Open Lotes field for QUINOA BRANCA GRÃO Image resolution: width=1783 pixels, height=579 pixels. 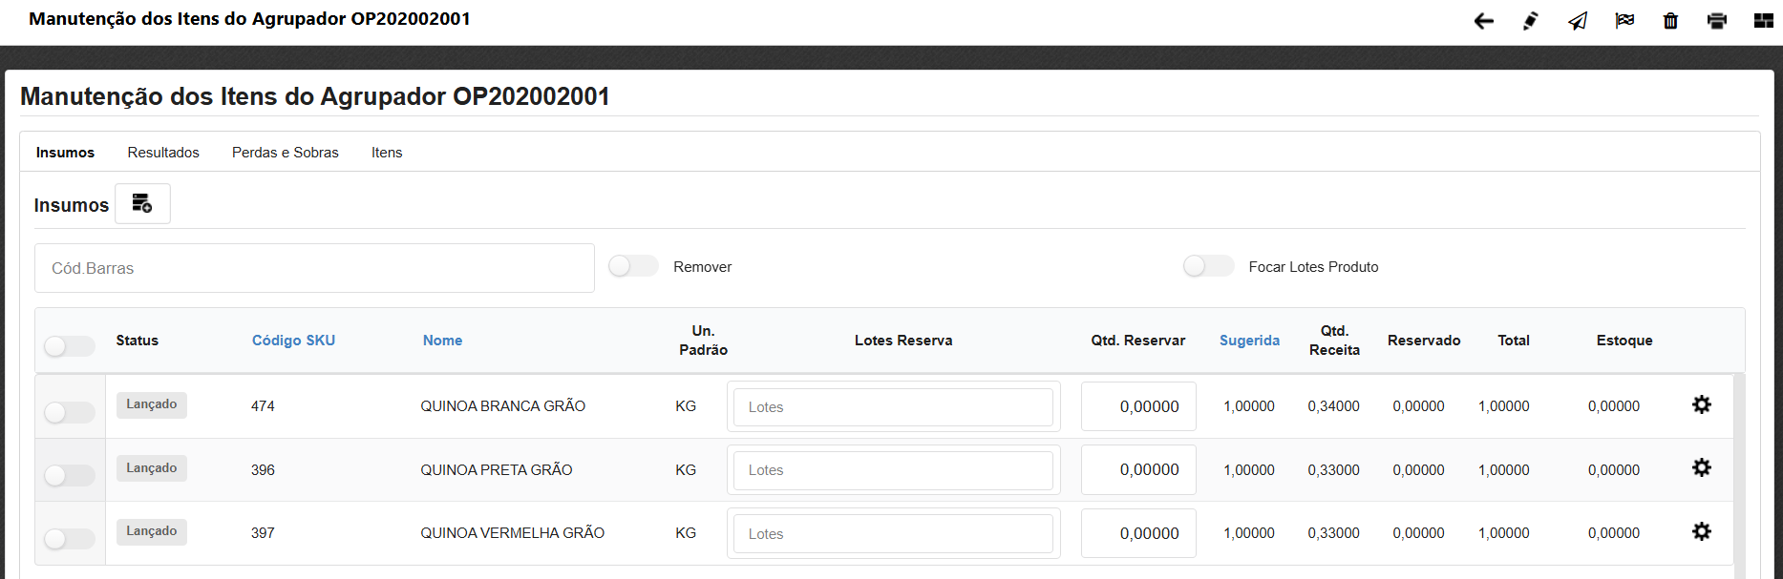pyautogui.click(x=893, y=407)
